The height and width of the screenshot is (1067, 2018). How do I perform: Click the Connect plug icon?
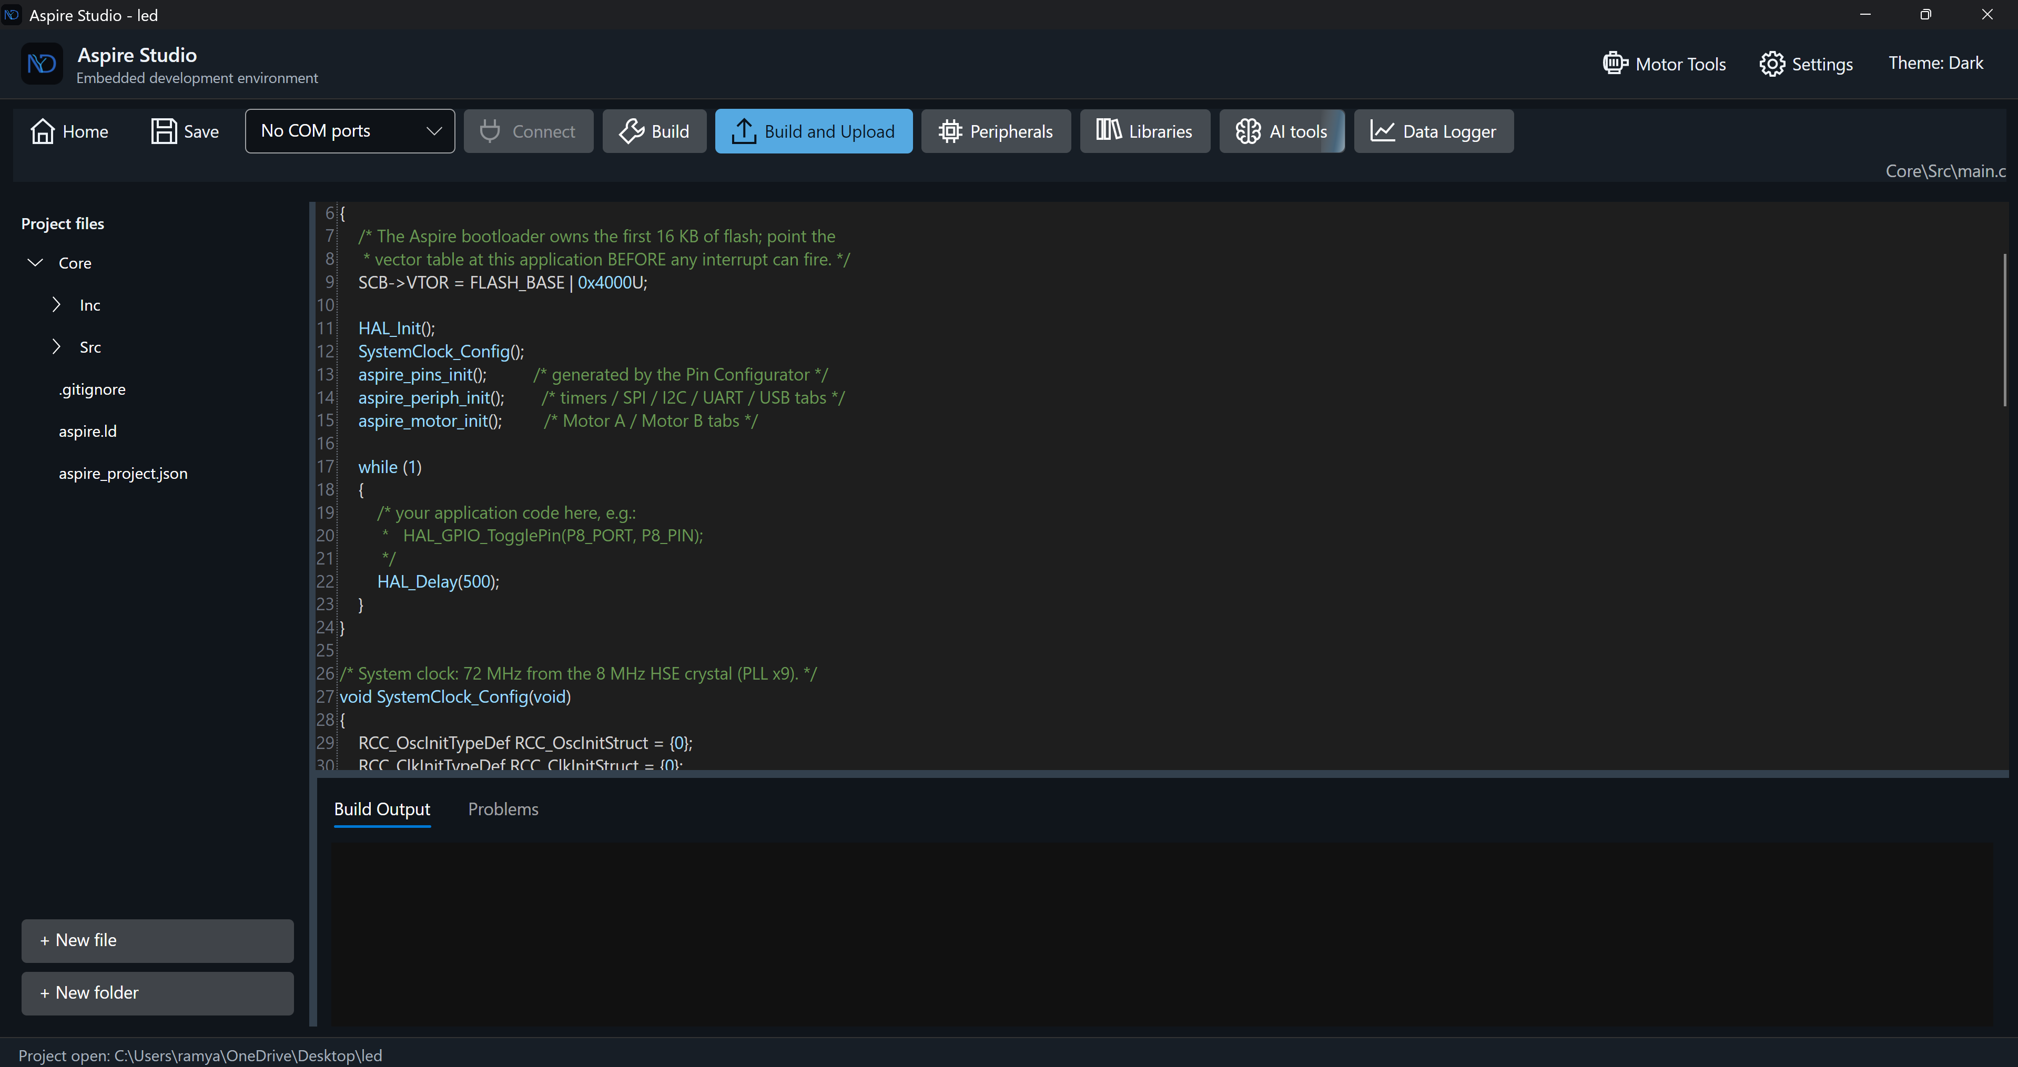[490, 131]
